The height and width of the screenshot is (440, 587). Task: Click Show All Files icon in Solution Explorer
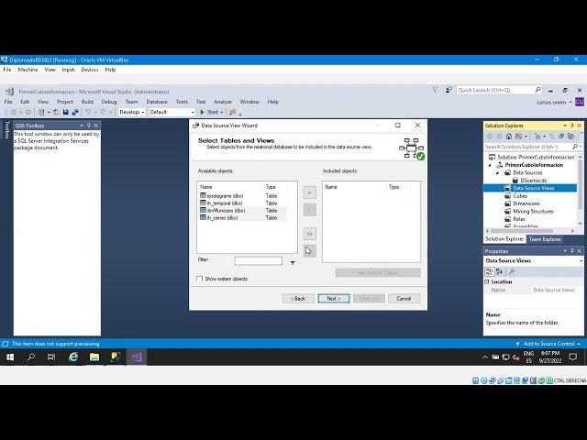click(x=570, y=137)
